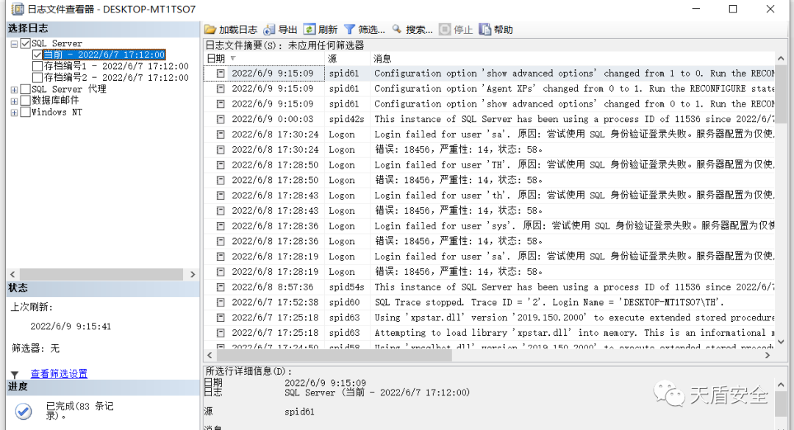The width and height of the screenshot is (794, 430).
Task: Click the 停止 (Stop) toolbar icon
Action: coord(445,29)
